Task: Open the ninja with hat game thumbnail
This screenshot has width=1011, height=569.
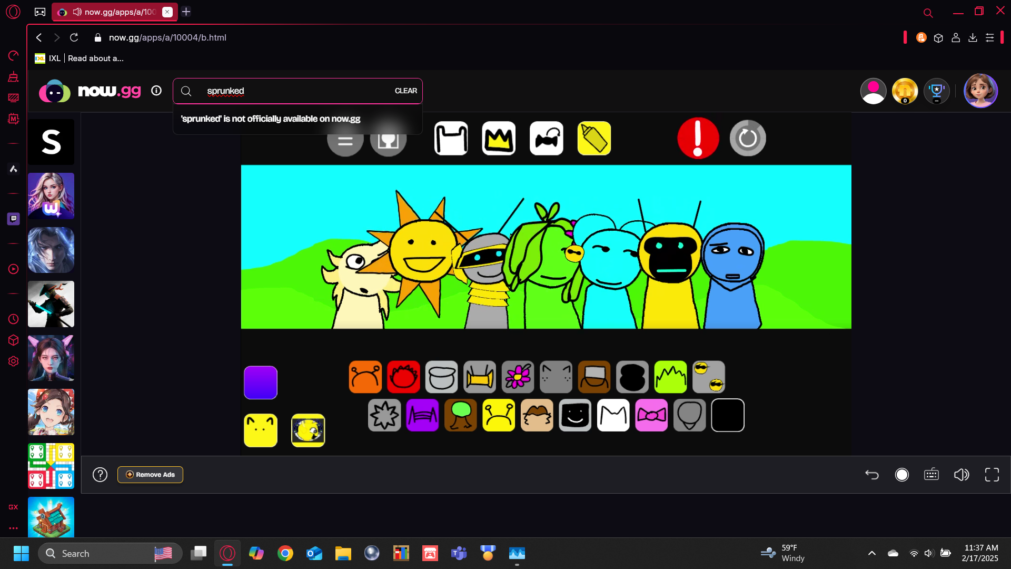Action: 51,304
